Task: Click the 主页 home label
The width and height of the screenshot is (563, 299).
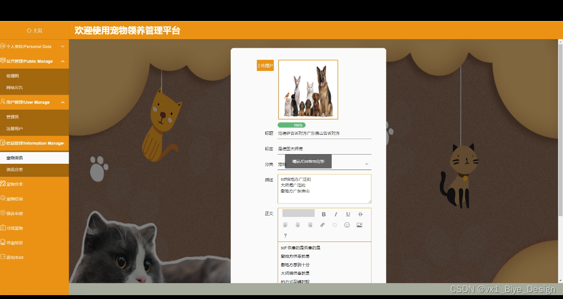Action: point(38,30)
